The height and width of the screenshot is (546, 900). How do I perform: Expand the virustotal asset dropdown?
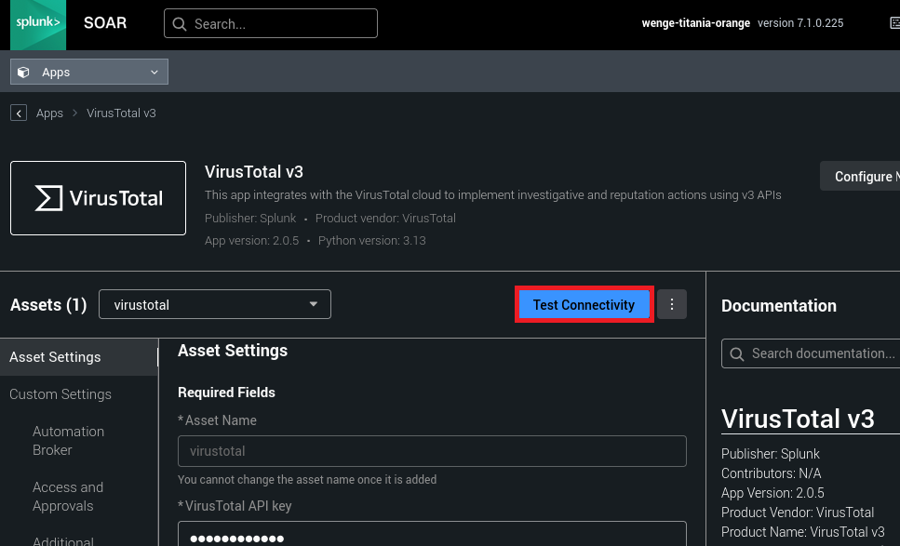(215, 305)
